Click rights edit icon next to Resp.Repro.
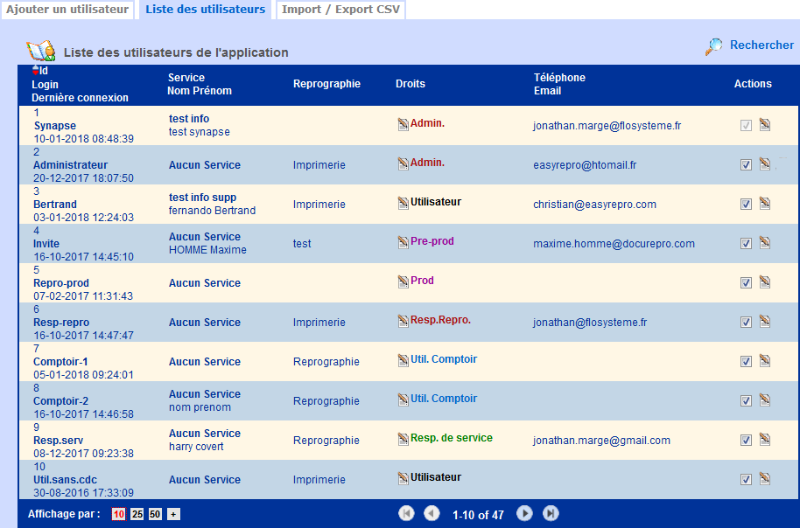This screenshot has height=528, width=800. (403, 321)
